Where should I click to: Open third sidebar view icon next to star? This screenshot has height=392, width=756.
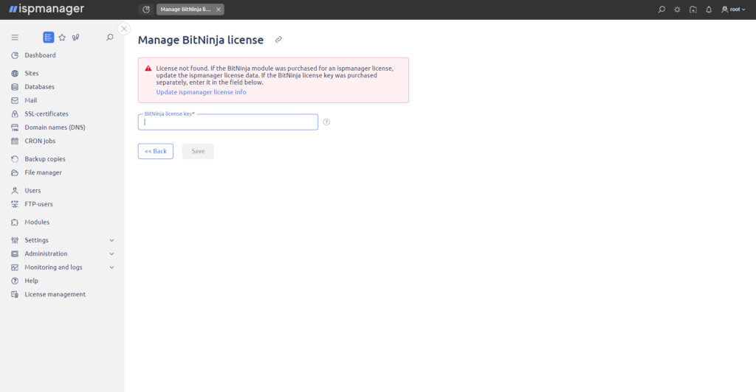coord(76,37)
